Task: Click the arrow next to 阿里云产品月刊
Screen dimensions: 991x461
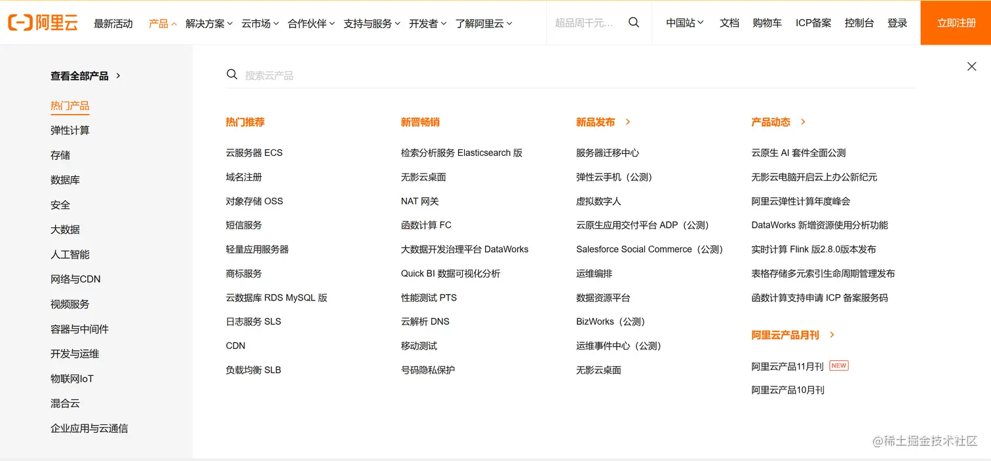Action: pyautogui.click(x=832, y=335)
